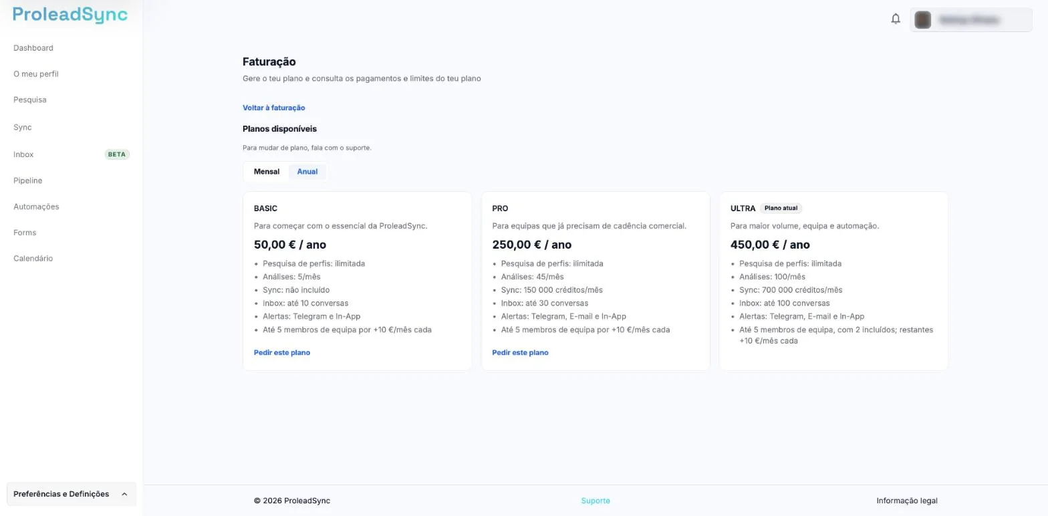Open the user account menu
The width and height of the screenshot is (1048, 516).
[971, 20]
